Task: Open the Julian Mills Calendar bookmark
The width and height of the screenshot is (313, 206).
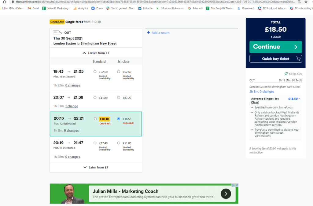Action: (x=12, y=8)
